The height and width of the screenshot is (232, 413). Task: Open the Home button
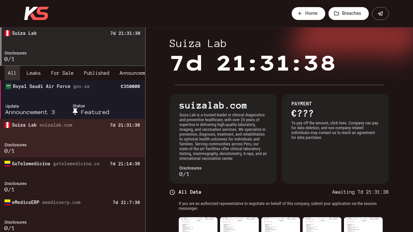[308, 14]
